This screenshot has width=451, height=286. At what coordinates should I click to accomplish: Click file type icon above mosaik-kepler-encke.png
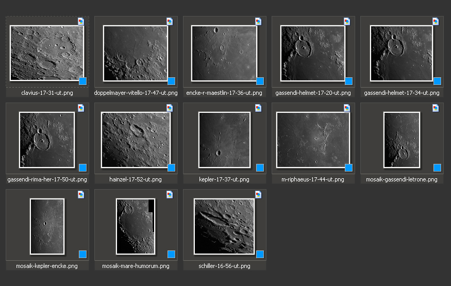[x=81, y=194]
